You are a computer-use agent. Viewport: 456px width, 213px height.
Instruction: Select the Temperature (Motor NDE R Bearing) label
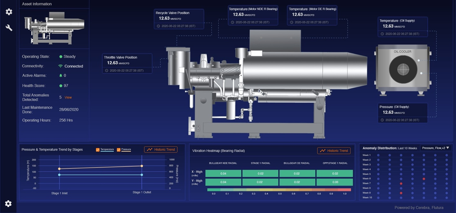(x=253, y=9)
